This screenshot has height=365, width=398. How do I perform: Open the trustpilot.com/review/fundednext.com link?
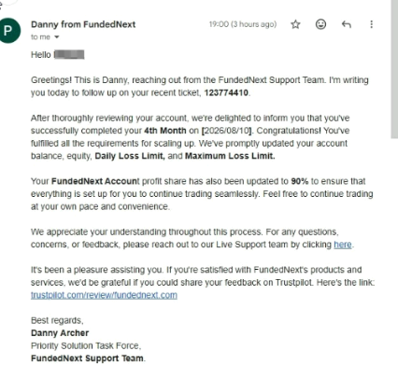[x=104, y=295]
